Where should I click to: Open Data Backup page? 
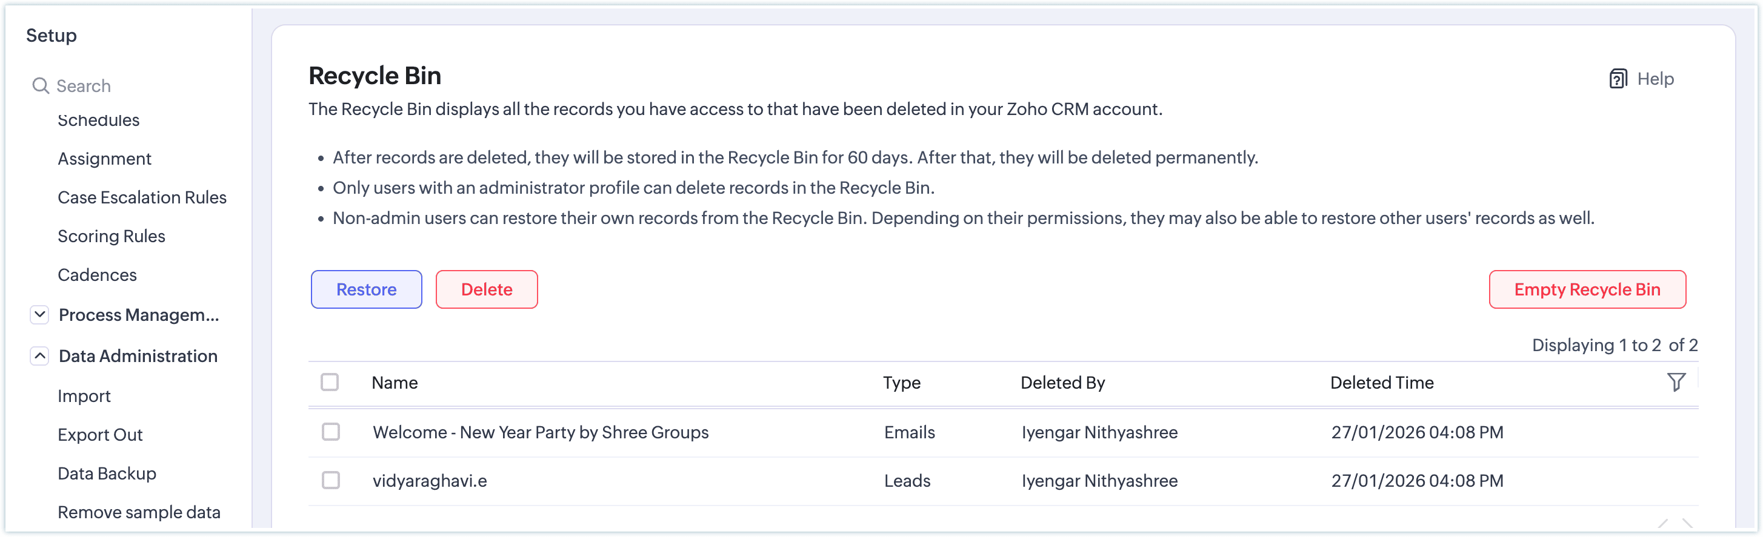(x=107, y=473)
